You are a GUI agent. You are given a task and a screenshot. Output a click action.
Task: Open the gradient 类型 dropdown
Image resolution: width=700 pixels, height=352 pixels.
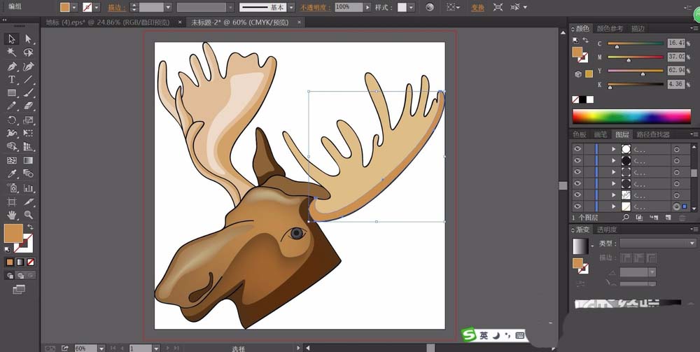(657, 243)
